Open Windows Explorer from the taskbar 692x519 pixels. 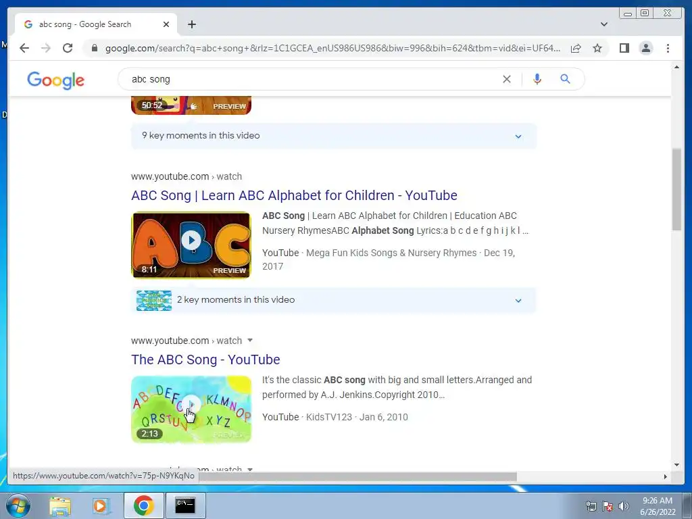tap(60, 506)
